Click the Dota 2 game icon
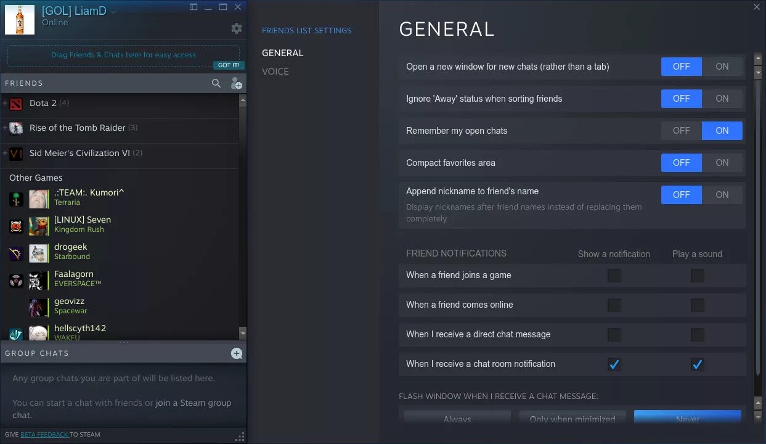 pyautogui.click(x=16, y=103)
